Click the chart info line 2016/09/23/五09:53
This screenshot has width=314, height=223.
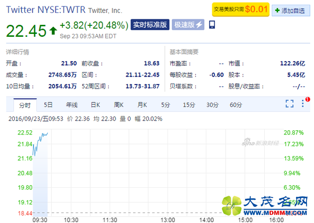click(x=36, y=119)
